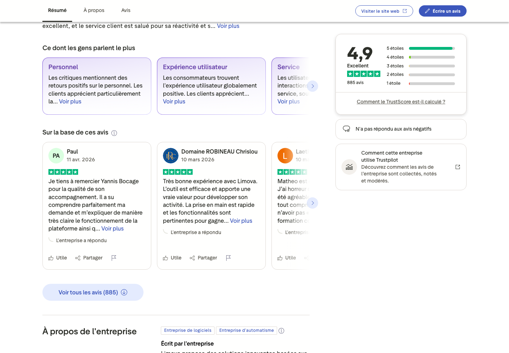The image size is (509, 353).
Task: Switch to the Avis tab
Action: click(125, 10)
